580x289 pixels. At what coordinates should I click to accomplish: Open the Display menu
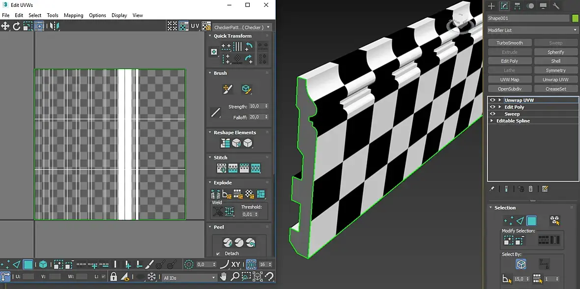tap(119, 15)
